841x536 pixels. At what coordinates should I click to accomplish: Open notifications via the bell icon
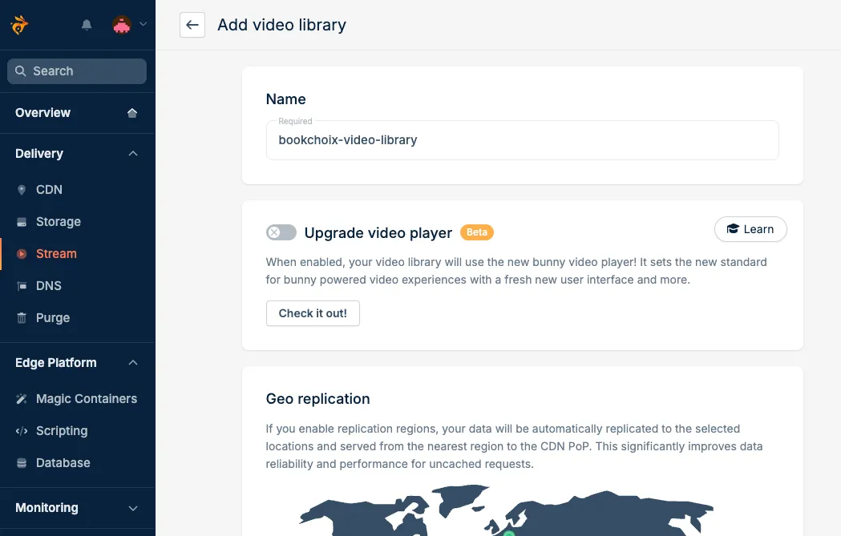tap(87, 24)
